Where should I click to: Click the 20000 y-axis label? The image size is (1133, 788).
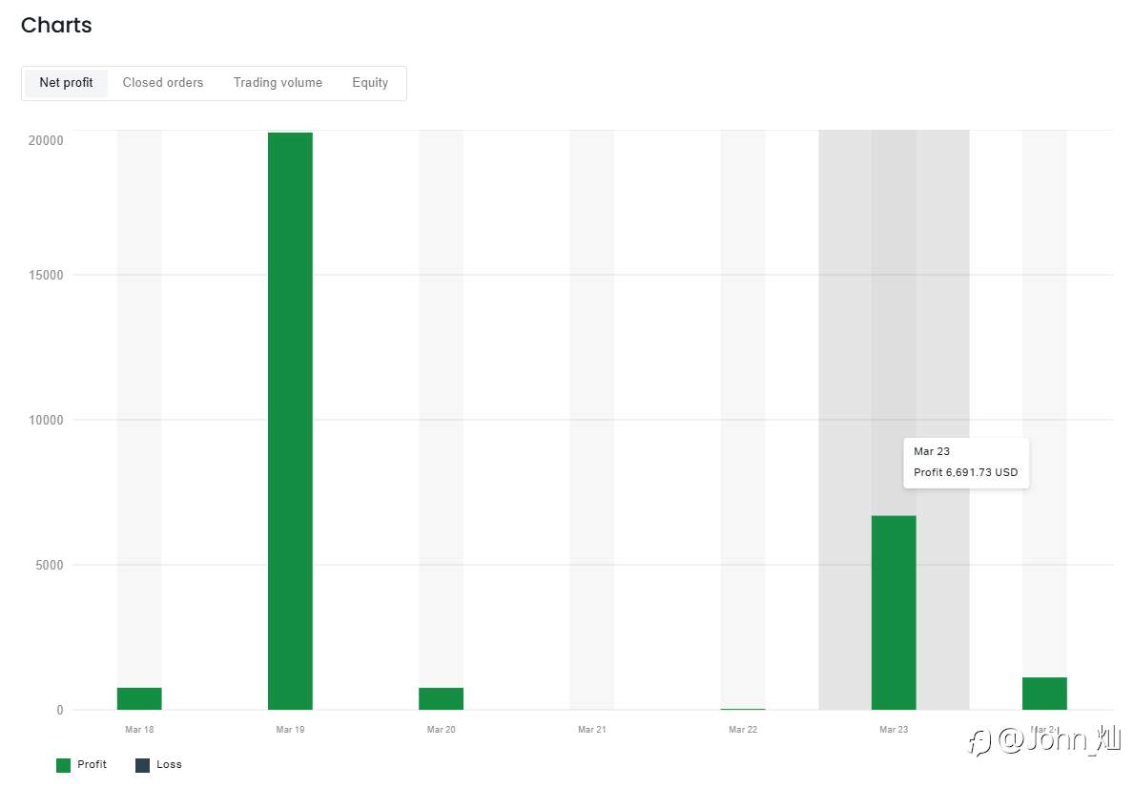click(x=46, y=140)
